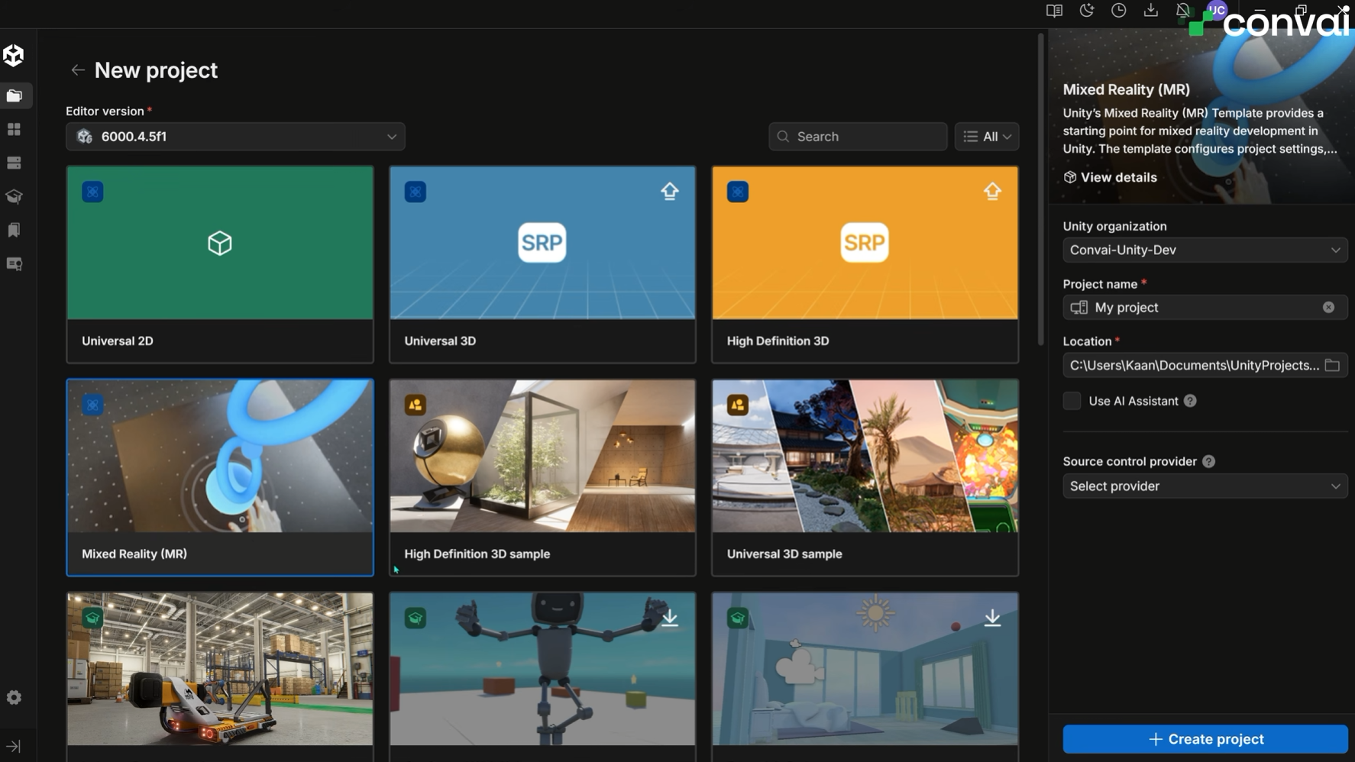The width and height of the screenshot is (1355, 762).
Task: Click the template list vertical scrollbar
Action: coord(1040,189)
